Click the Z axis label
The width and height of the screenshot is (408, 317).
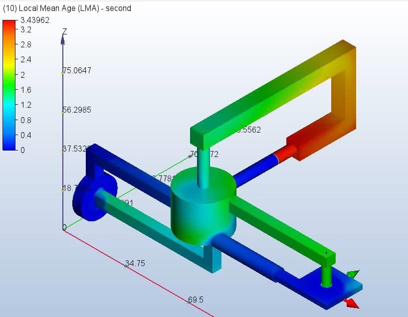pyautogui.click(x=64, y=31)
